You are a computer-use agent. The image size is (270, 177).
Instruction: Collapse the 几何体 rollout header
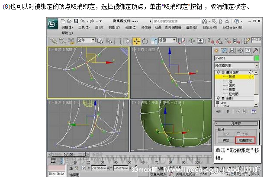236,123
